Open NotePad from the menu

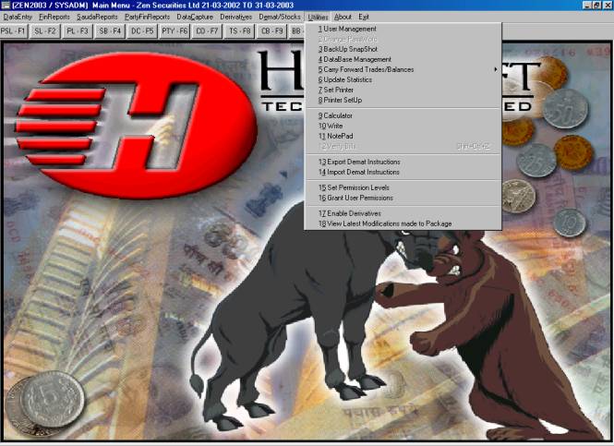tap(340, 136)
